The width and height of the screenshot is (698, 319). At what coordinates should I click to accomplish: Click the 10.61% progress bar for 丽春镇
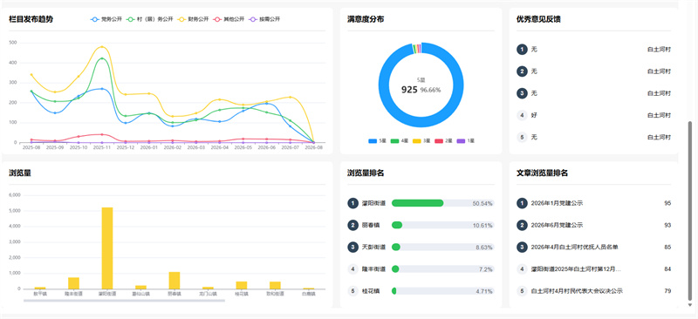443,225
